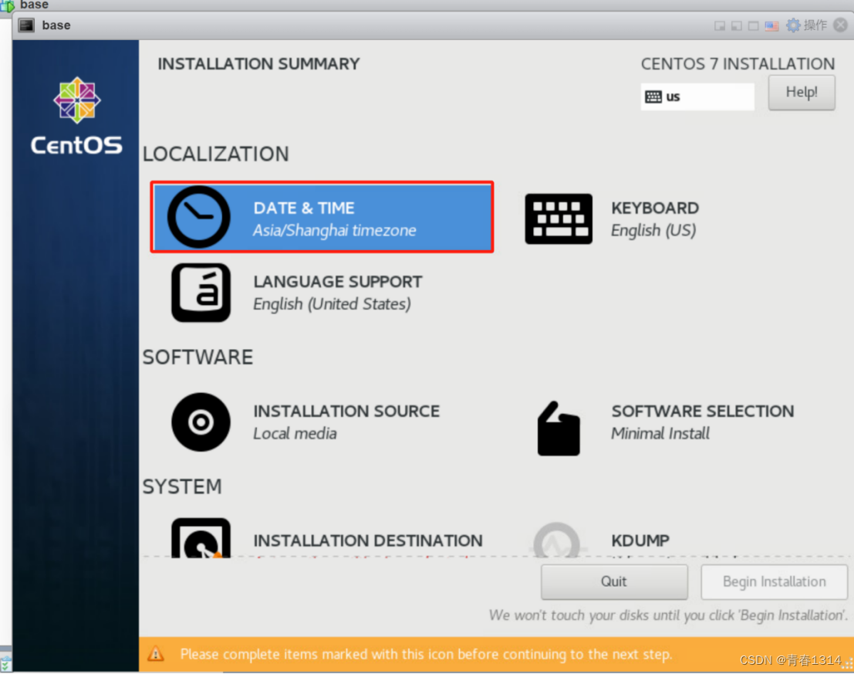The width and height of the screenshot is (854, 674).
Task: Click the CentOS logo in sidebar
Action: (77, 116)
